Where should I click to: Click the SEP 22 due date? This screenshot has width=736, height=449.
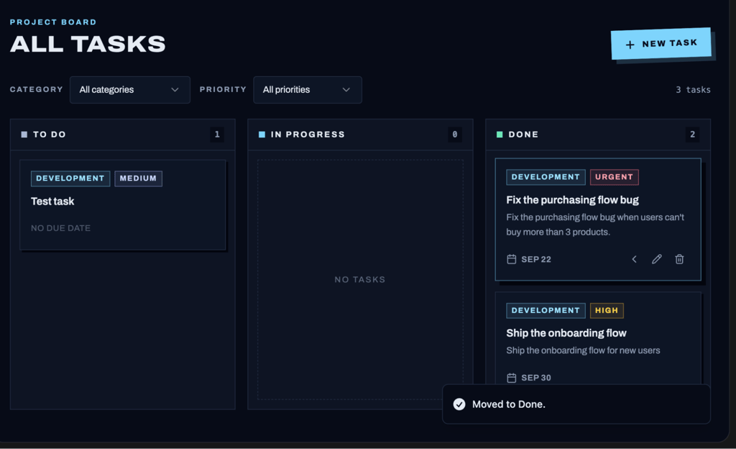(x=536, y=259)
